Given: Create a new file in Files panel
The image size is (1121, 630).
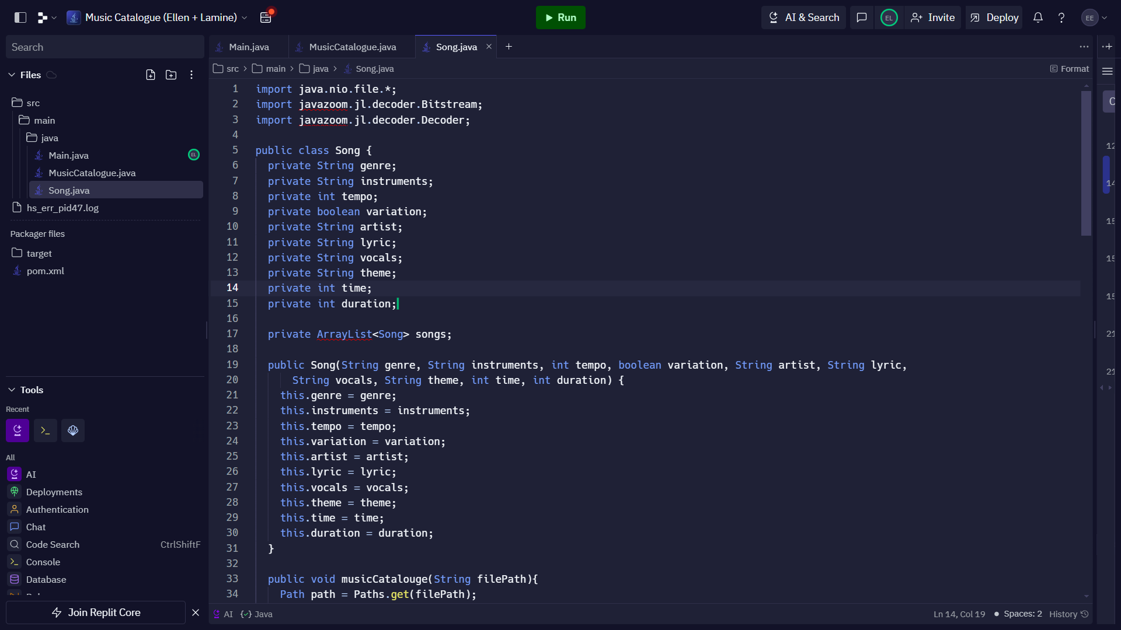Looking at the screenshot, I should 151,75.
